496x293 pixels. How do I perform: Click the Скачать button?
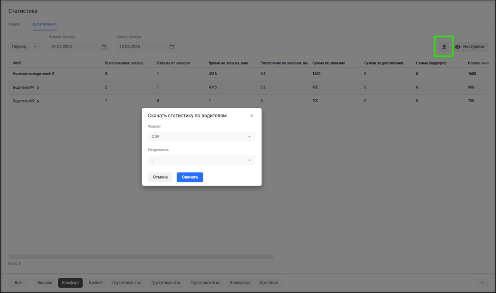(x=190, y=177)
